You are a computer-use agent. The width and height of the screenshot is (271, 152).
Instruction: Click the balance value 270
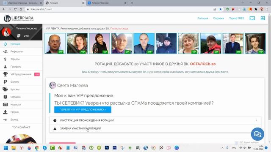tap(26, 36)
